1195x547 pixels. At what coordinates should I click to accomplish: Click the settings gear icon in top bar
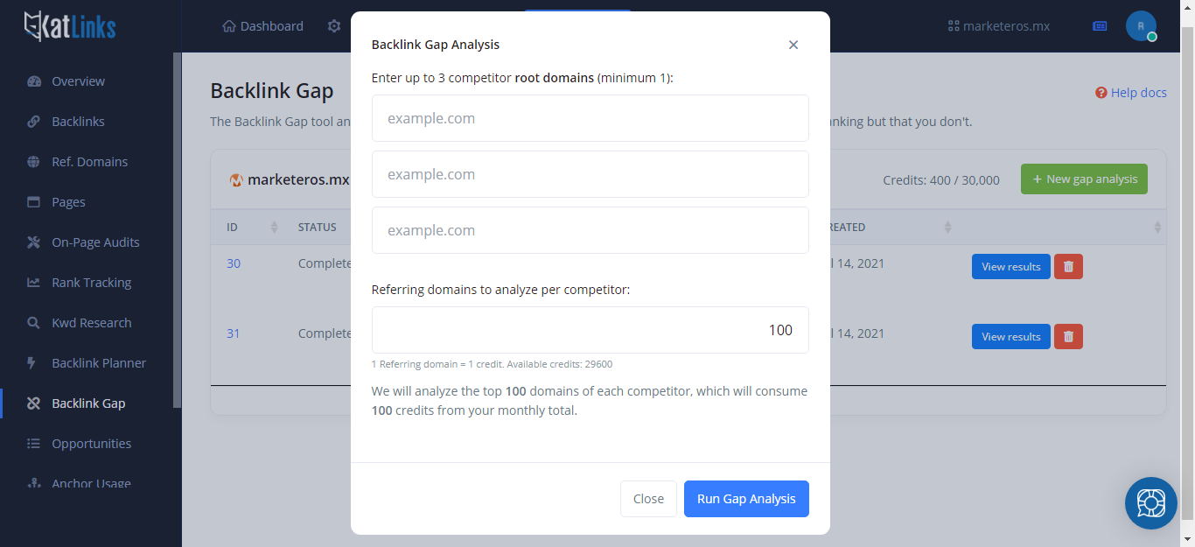(334, 26)
